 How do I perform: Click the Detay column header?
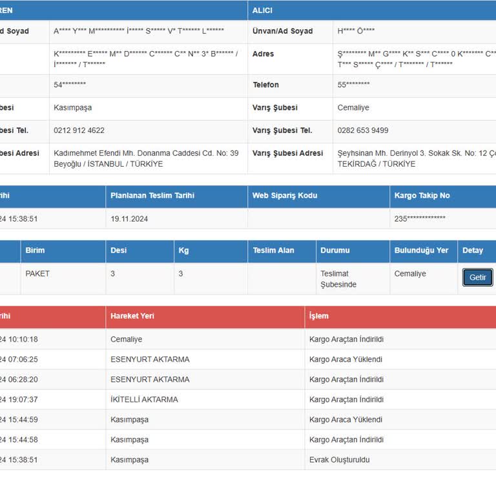(473, 251)
